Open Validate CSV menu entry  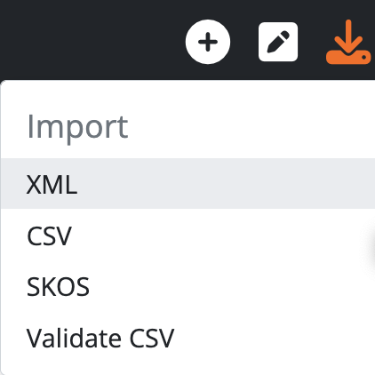pos(188,338)
